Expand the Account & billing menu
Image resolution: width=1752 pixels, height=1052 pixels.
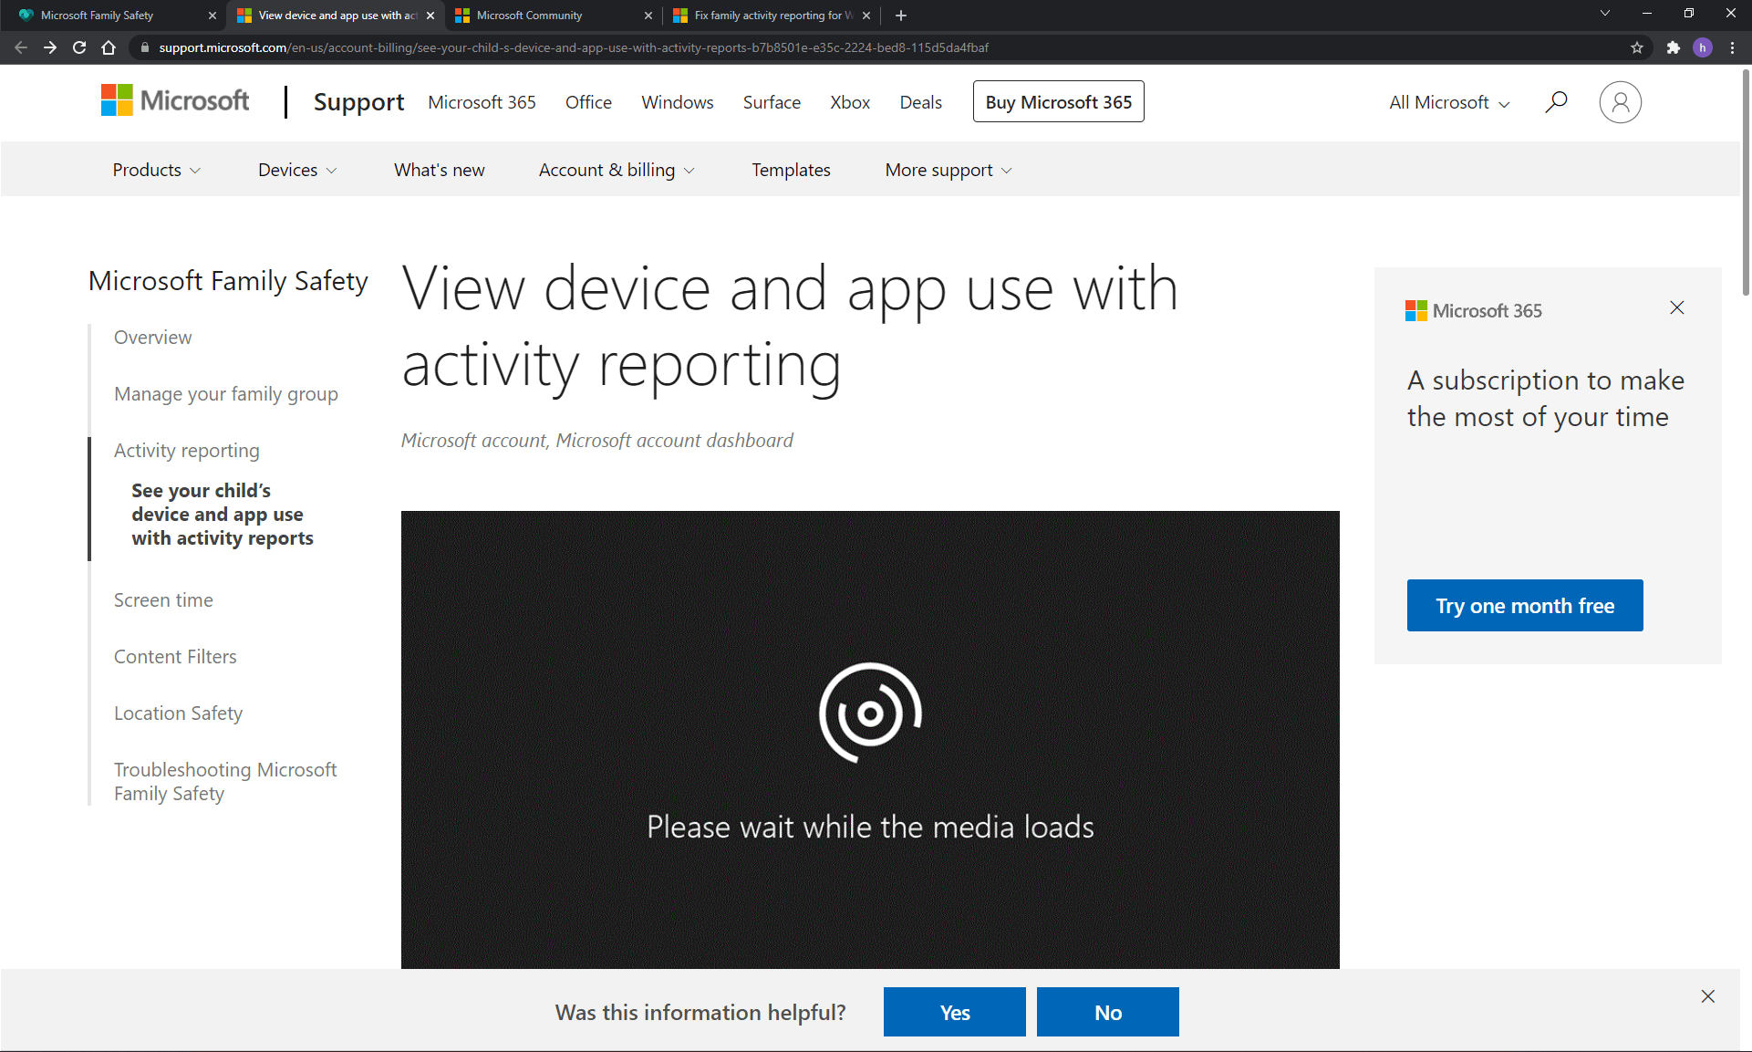tap(616, 170)
